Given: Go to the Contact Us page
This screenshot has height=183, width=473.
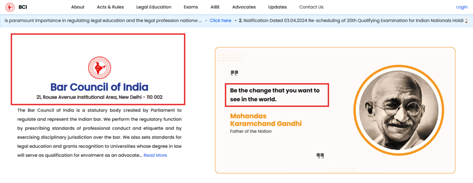Looking at the screenshot, I should coord(311,7).
